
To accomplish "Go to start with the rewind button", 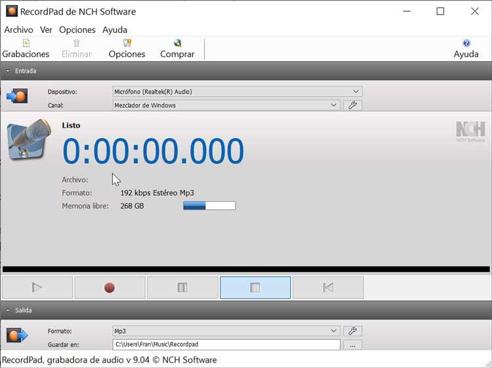I will (x=328, y=287).
